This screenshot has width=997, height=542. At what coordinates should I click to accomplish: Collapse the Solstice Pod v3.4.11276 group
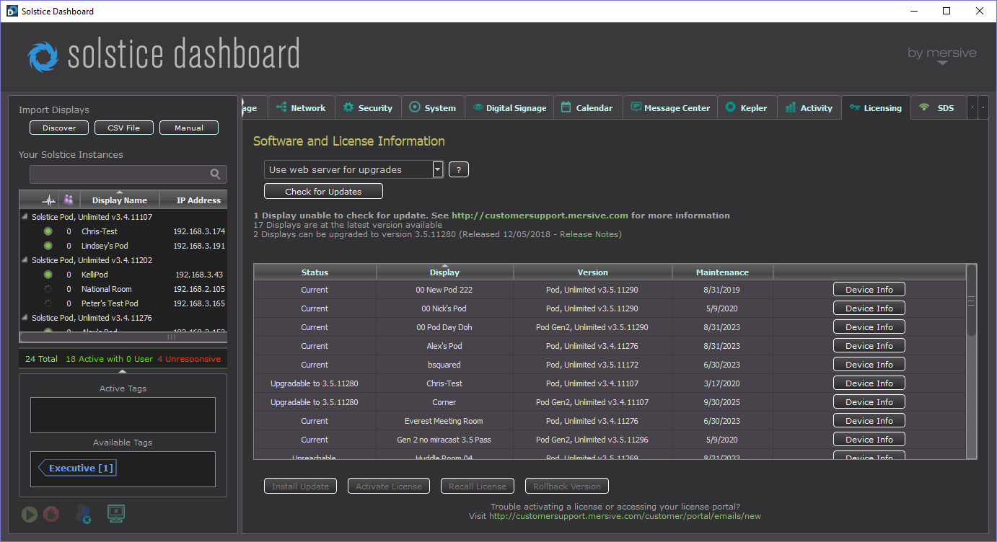point(25,318)
